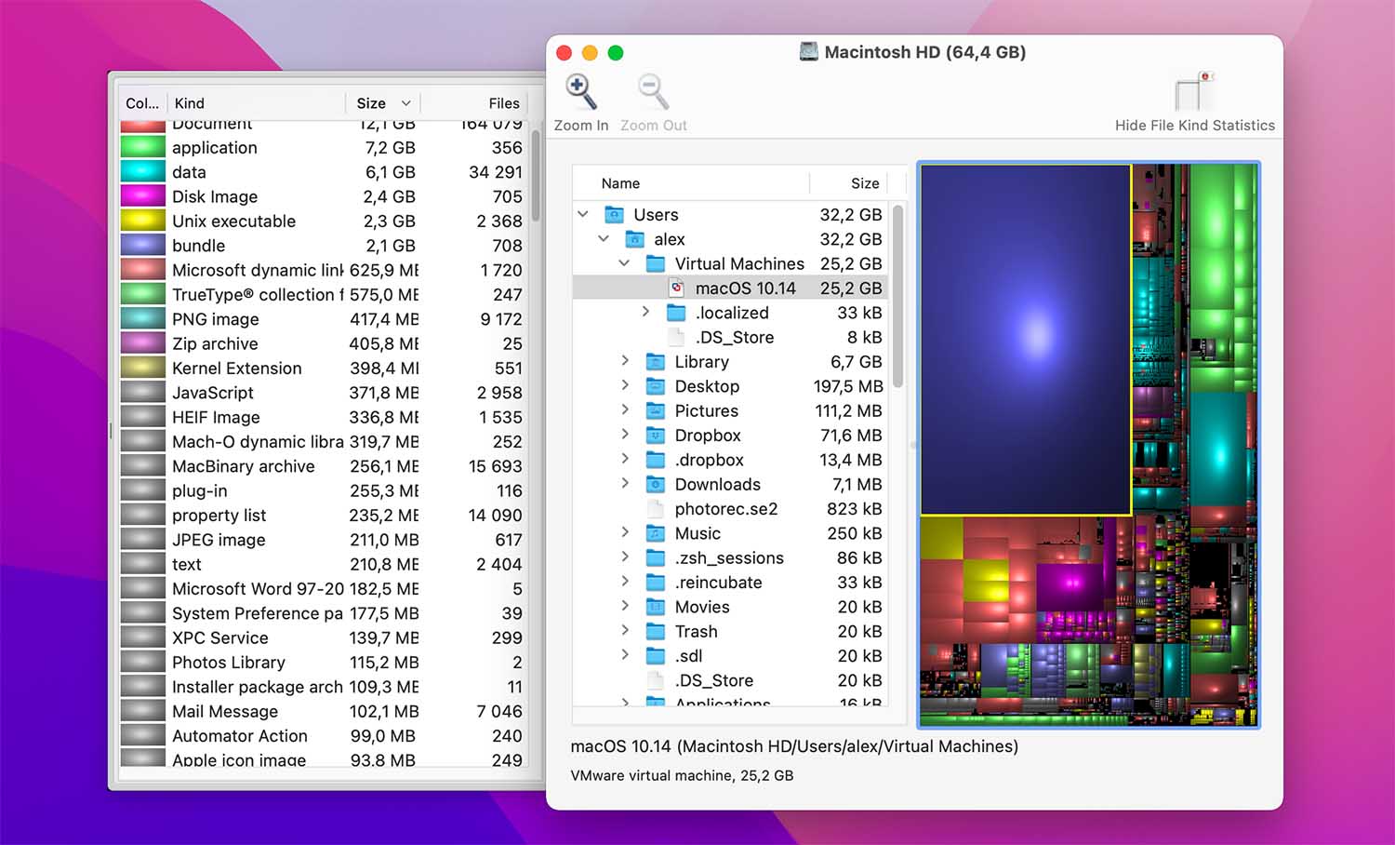
Task: Select the plug-in kind row
Action: 323,490
